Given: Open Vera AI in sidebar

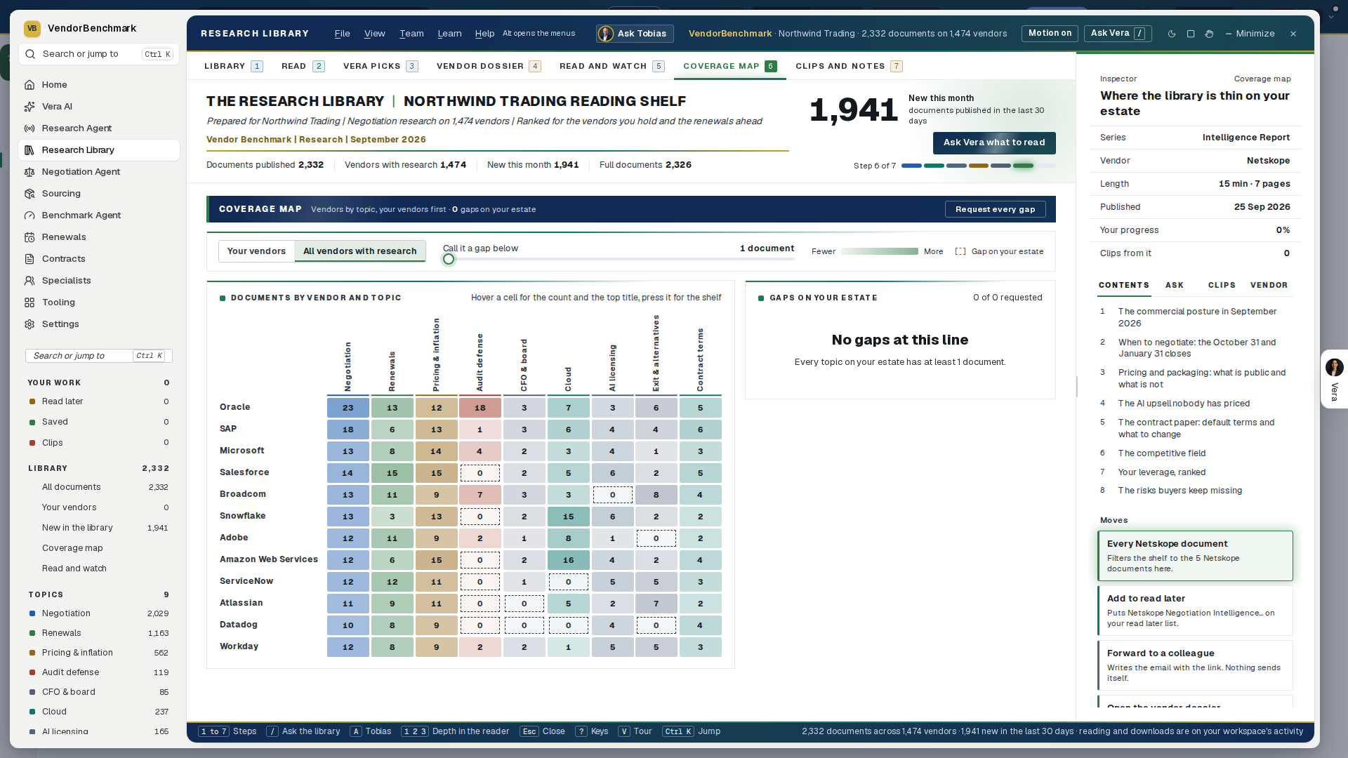Looking at the screenshot, I should (x=98, y=107).
